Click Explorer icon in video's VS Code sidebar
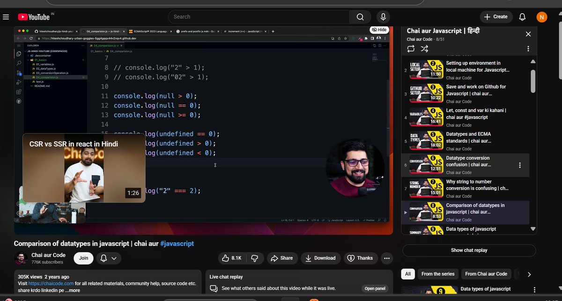Viewport: 562px width, 301px height. (19, 54)
